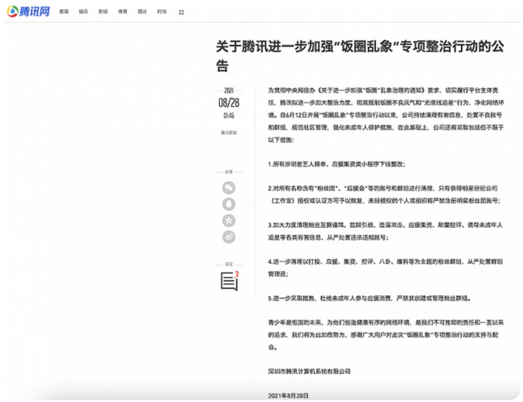Click the 评论 comments section label
523x402 pixels.
tap(229, 264)
